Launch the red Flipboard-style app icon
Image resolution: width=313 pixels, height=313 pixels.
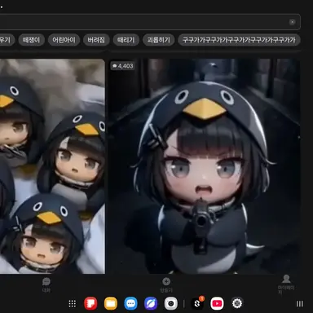click(x=90, y=303)
